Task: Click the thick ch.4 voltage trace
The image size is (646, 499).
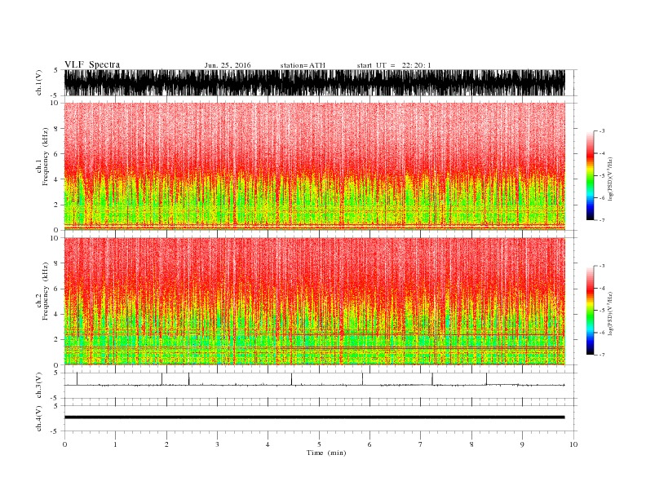Action: pyautogui.click(x=314, y=417)
